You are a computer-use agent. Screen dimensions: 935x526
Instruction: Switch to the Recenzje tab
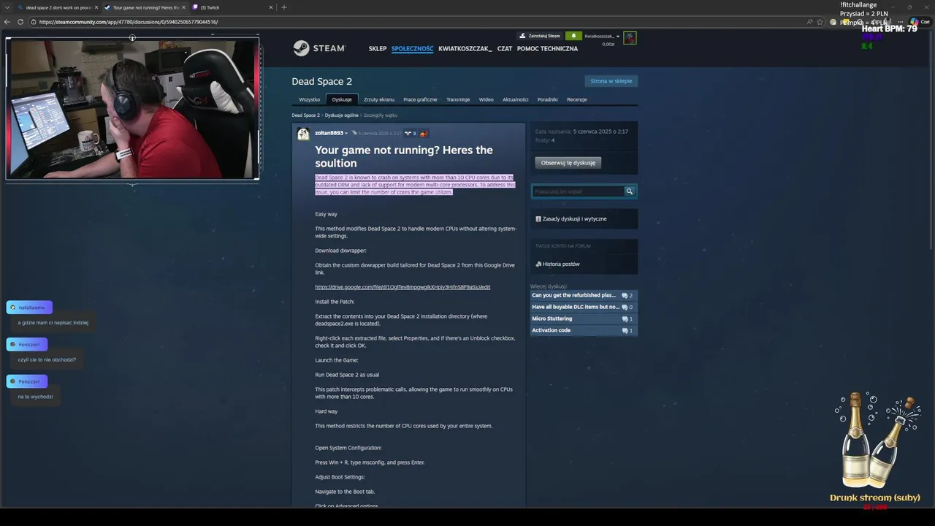pyautogui.click(x=577, y=99)
